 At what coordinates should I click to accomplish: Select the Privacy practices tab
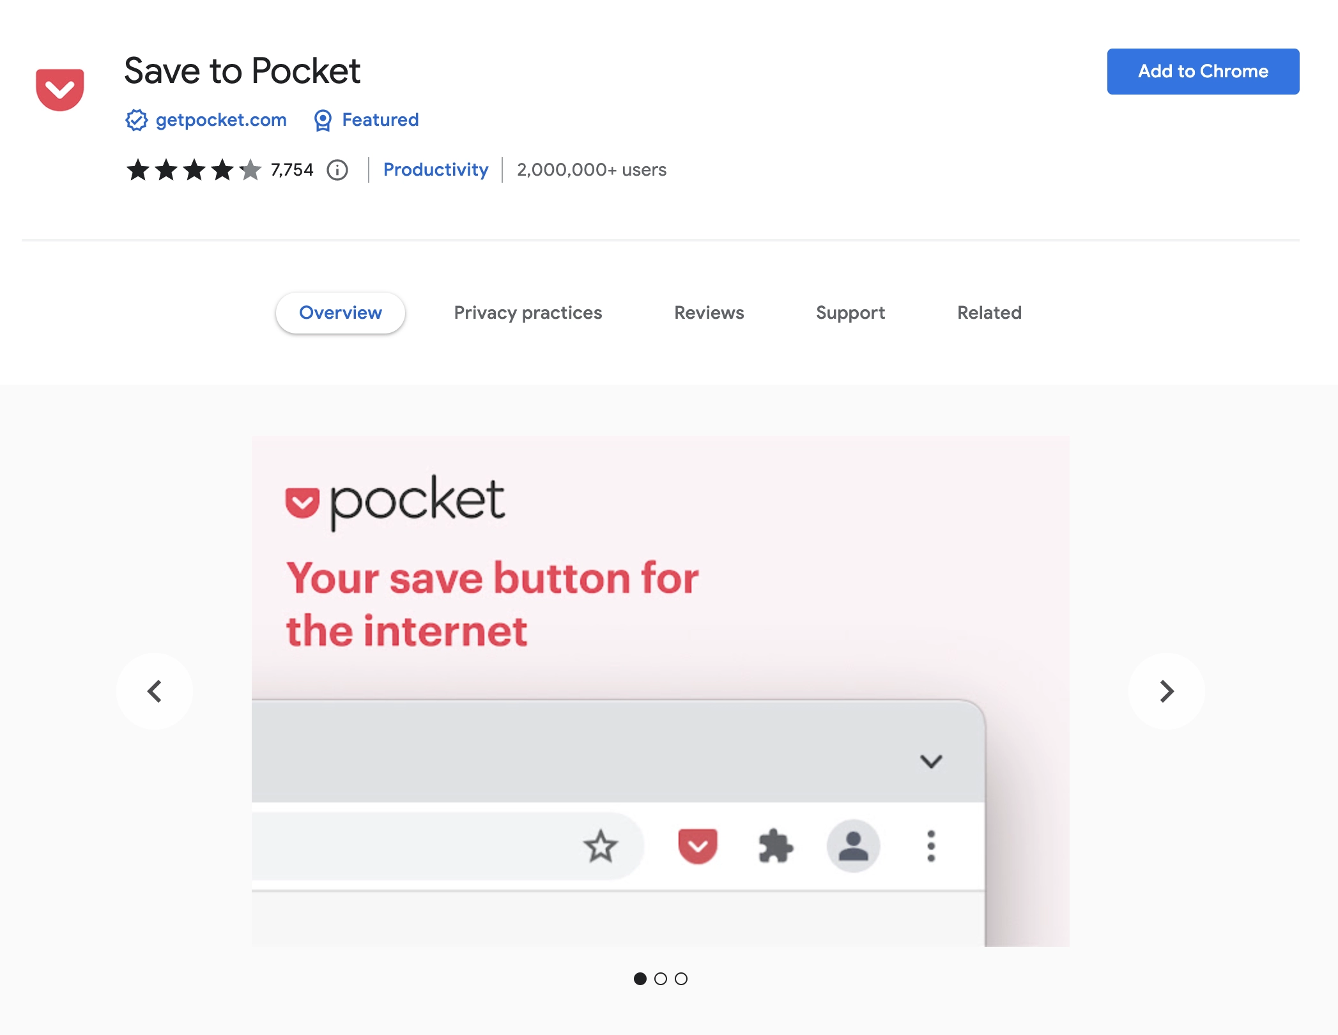tap(528, 313)
